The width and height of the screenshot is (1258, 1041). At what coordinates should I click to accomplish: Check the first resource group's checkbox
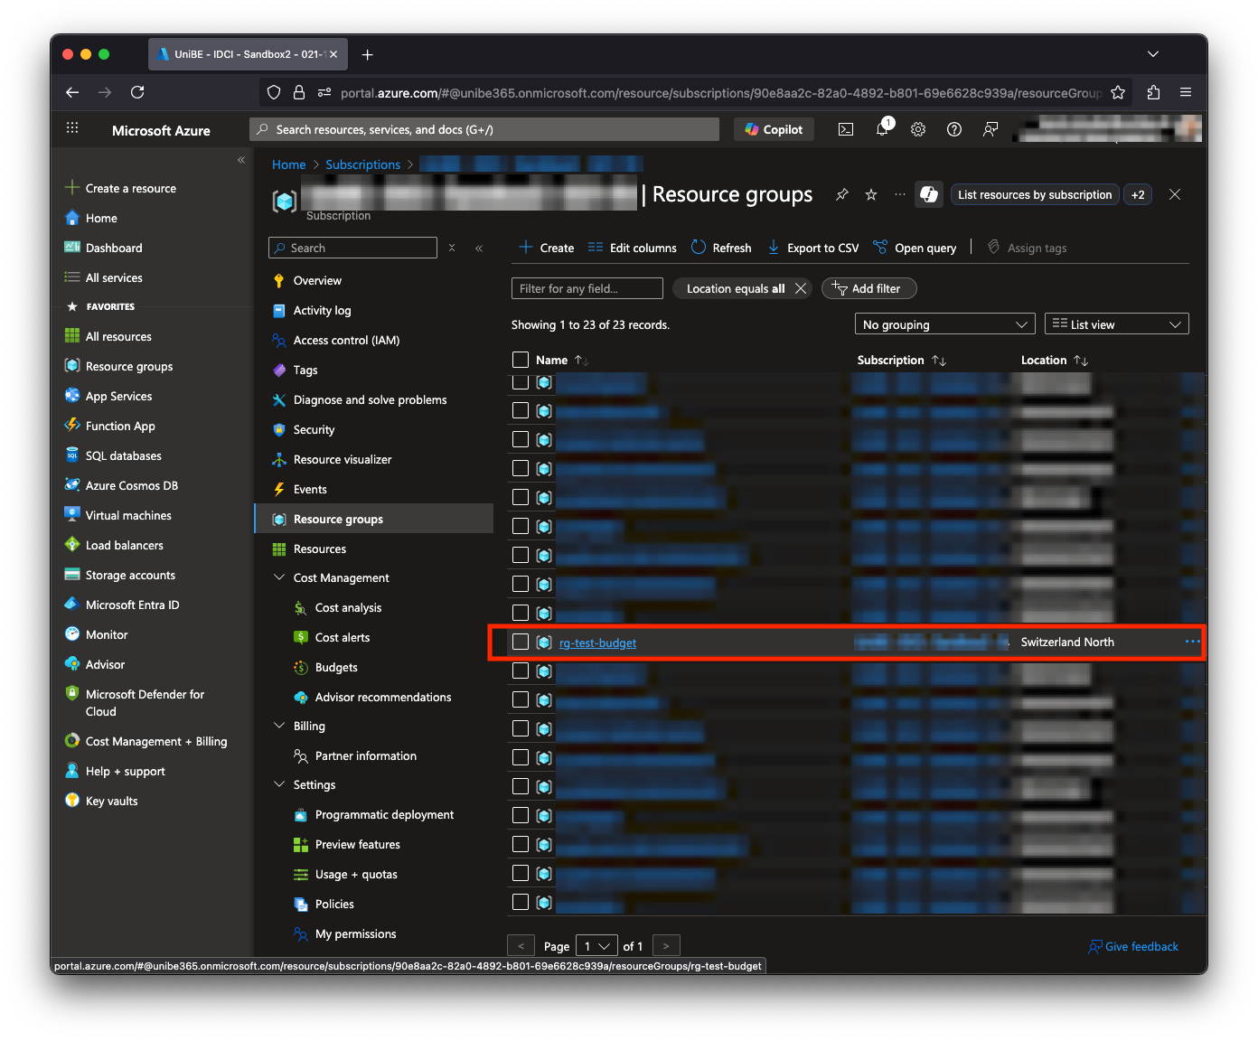(520, 381)
